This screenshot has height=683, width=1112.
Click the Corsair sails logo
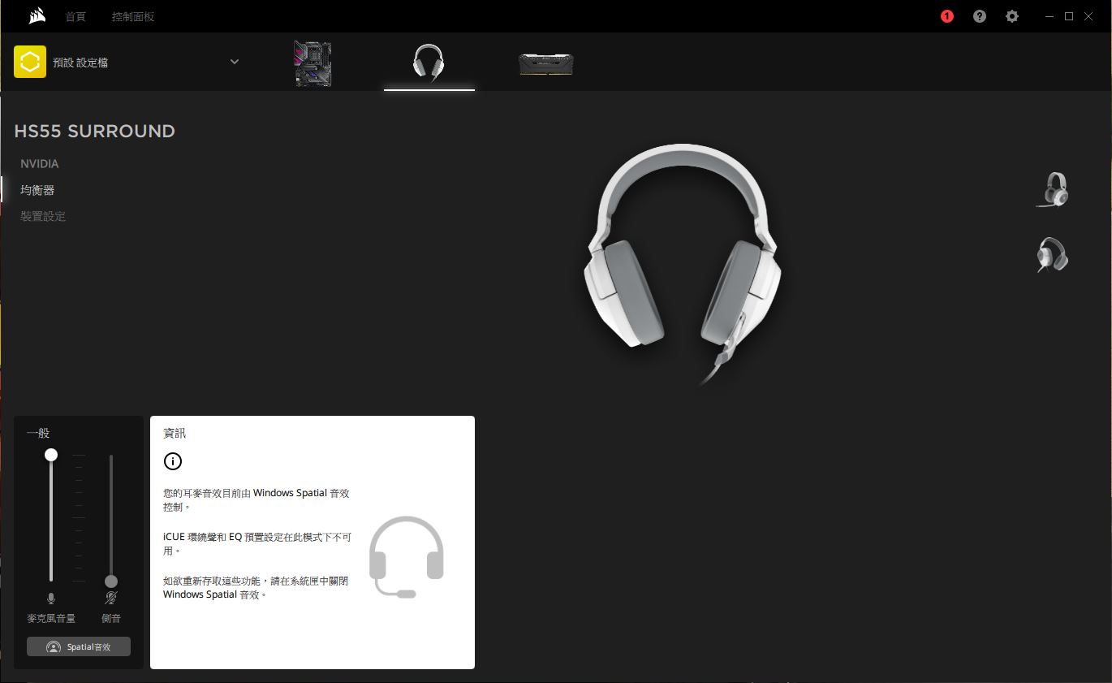pos(37,16)
